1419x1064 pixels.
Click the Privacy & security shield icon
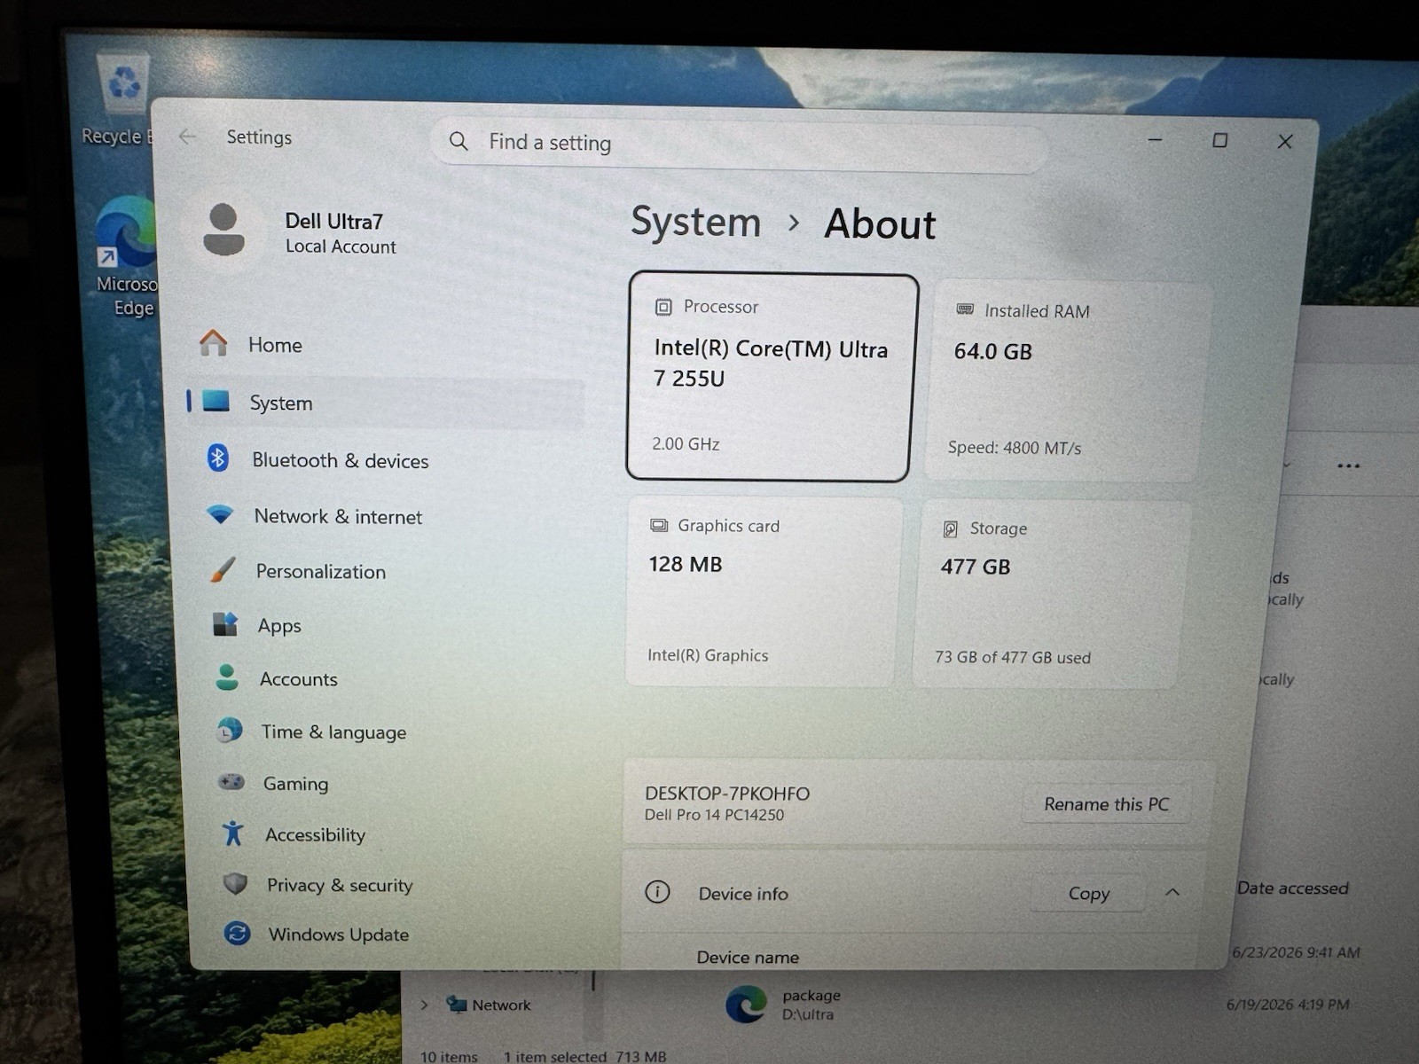coord(235,884)
